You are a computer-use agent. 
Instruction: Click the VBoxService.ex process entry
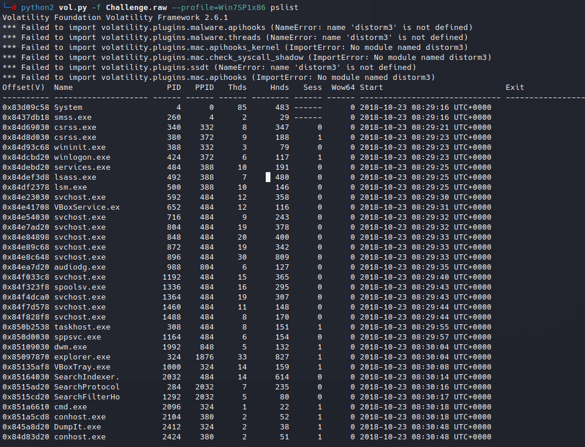[x=86, y=207]
